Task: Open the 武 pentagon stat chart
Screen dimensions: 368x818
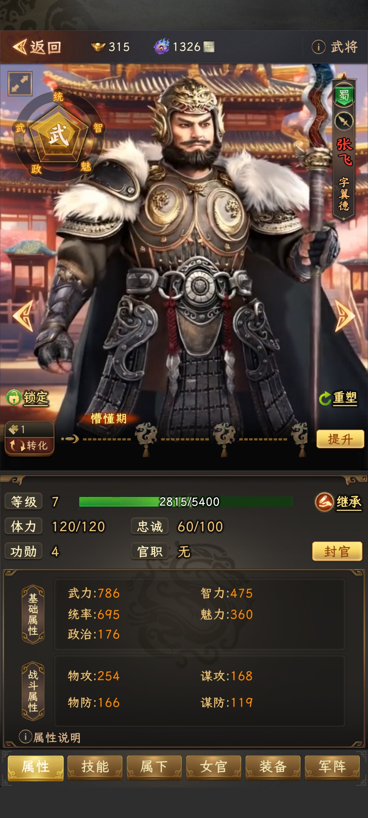Action: (x=59, y=135)
